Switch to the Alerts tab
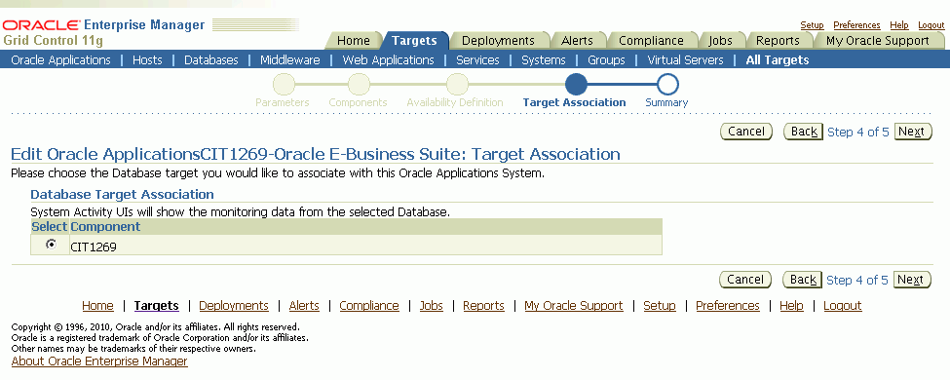 (577, 41)
